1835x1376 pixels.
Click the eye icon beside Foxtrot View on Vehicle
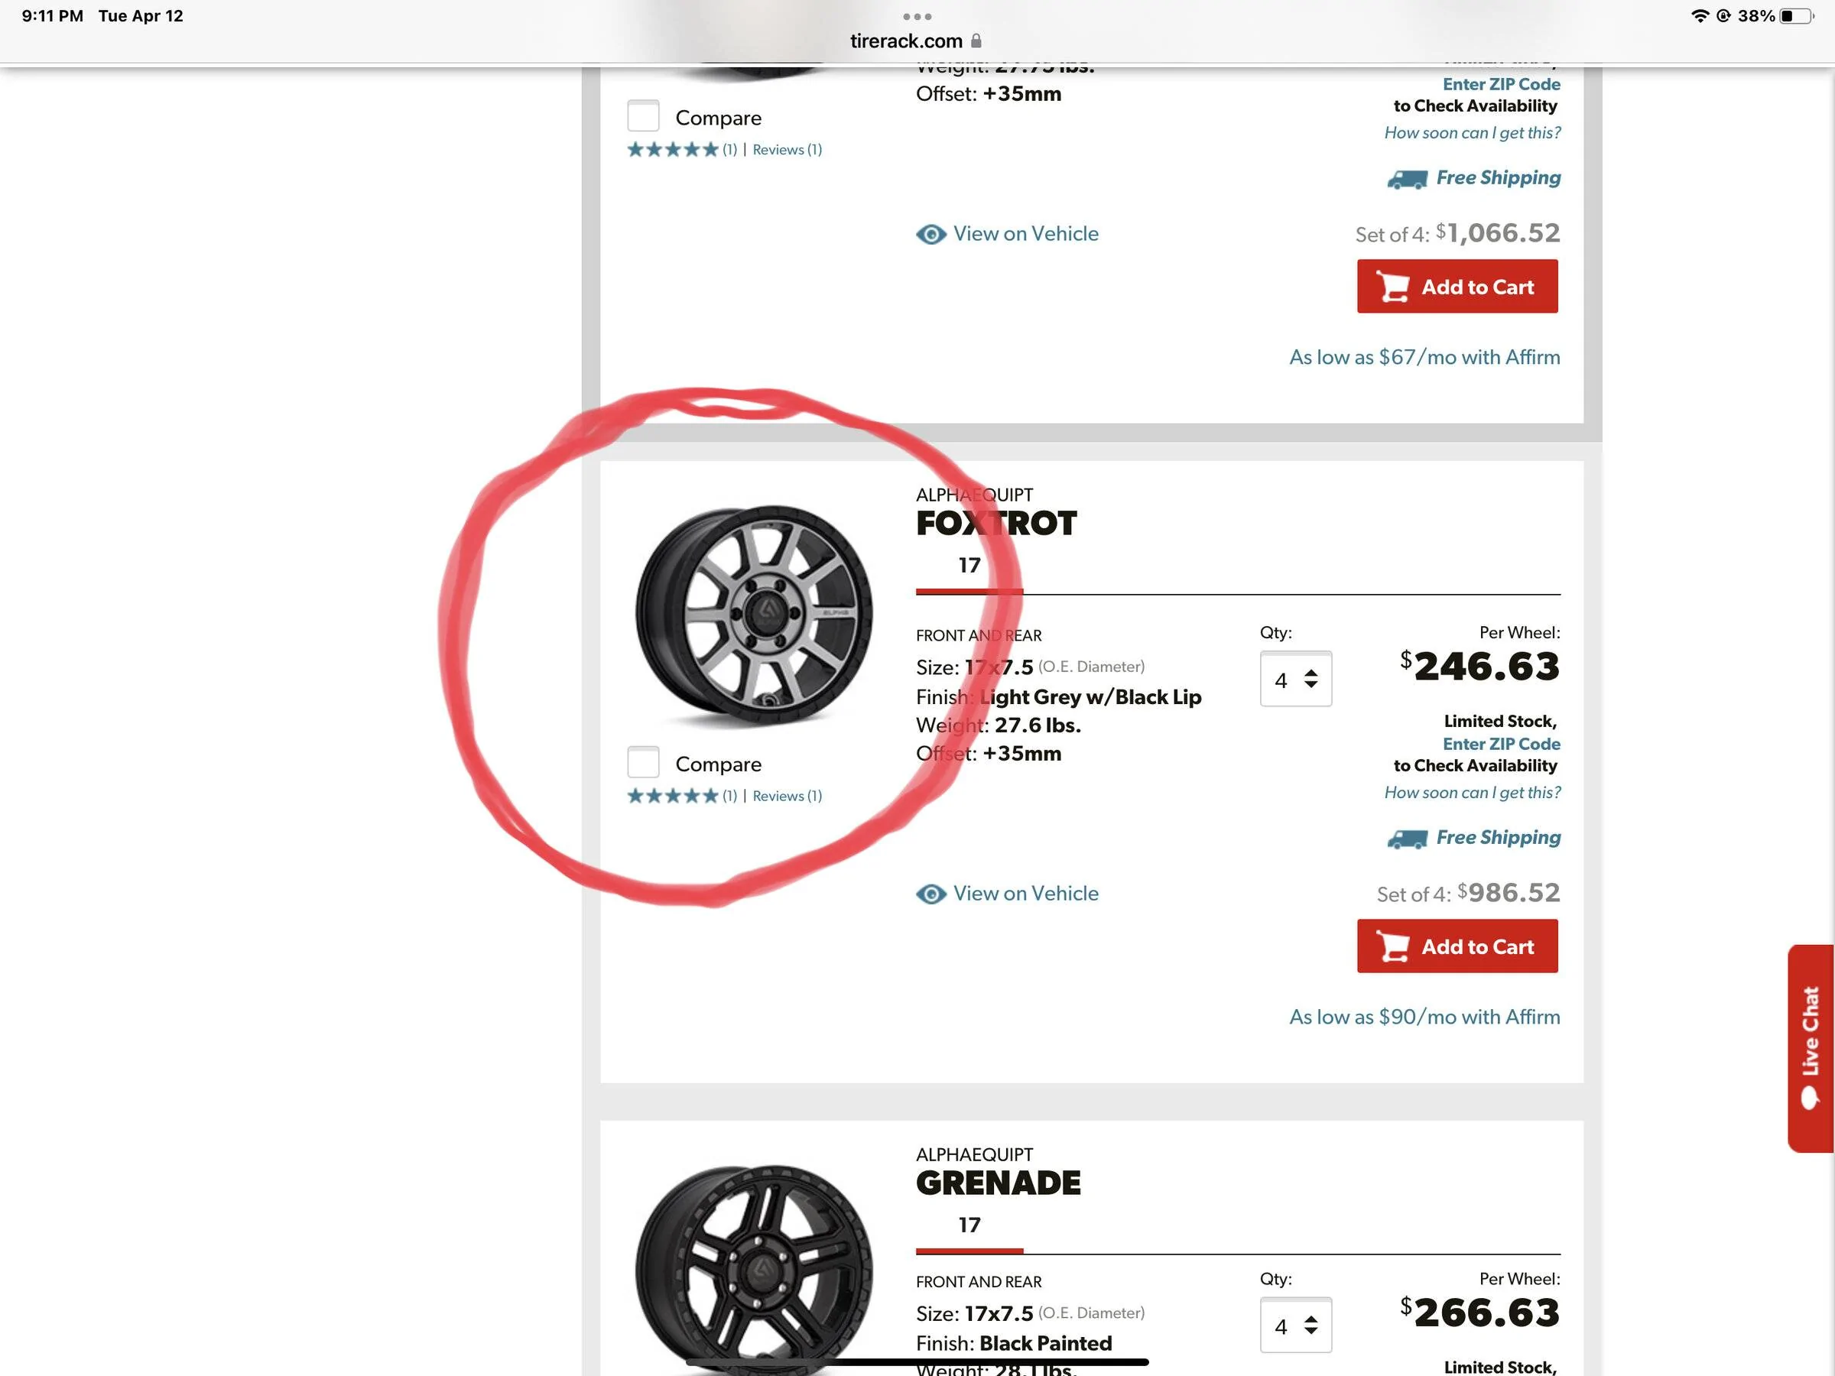tap(930, 894)
